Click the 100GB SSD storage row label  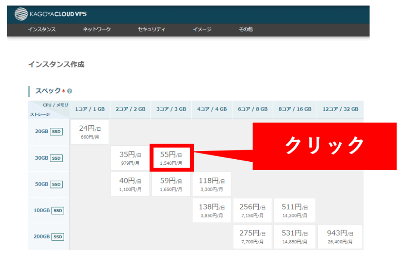(x=49, y=210)
